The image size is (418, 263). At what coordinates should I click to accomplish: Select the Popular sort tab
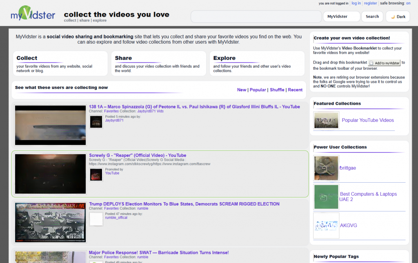(x=258, y=90)
